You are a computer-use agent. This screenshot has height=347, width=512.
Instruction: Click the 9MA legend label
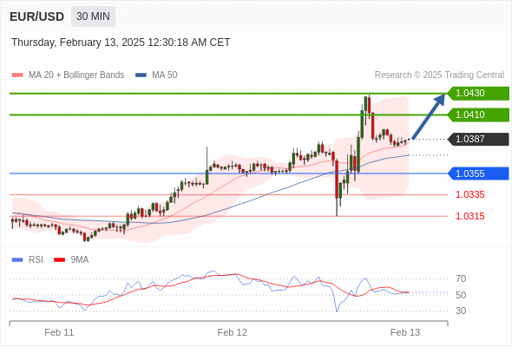(80, 260)
